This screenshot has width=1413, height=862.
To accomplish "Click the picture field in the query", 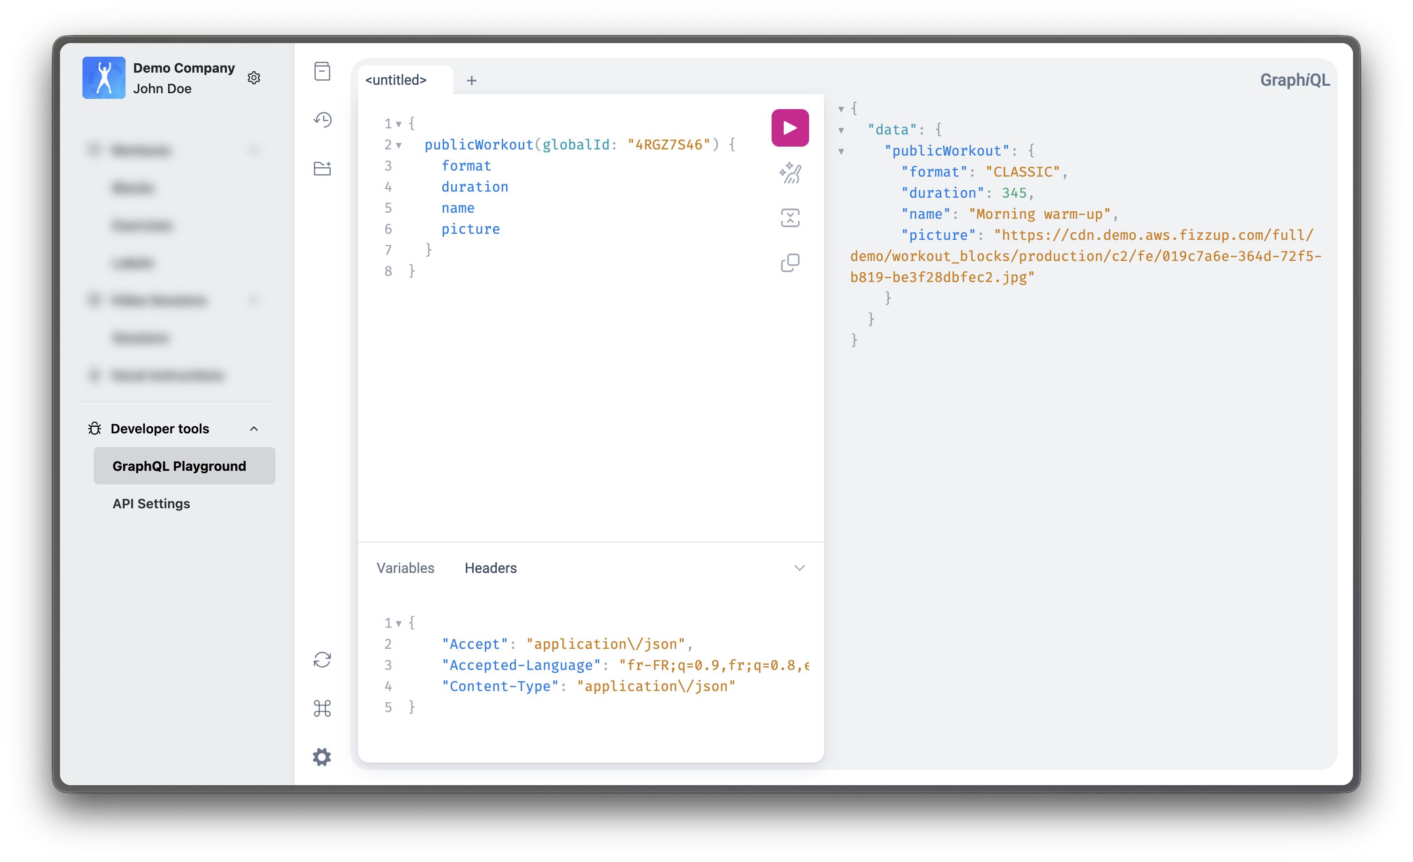I will 470,230.
